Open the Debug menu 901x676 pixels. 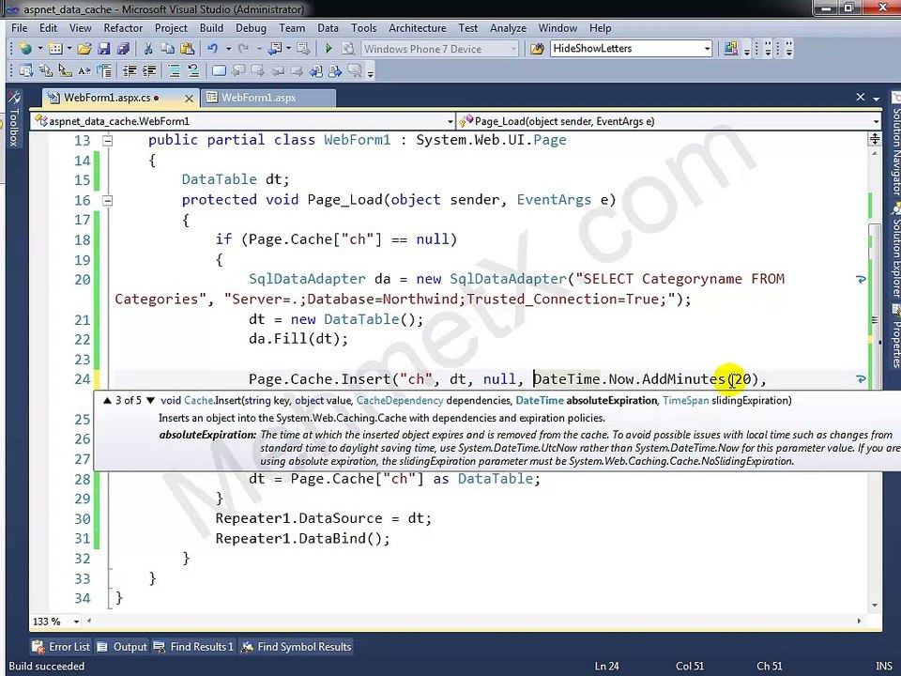[252, 27]
